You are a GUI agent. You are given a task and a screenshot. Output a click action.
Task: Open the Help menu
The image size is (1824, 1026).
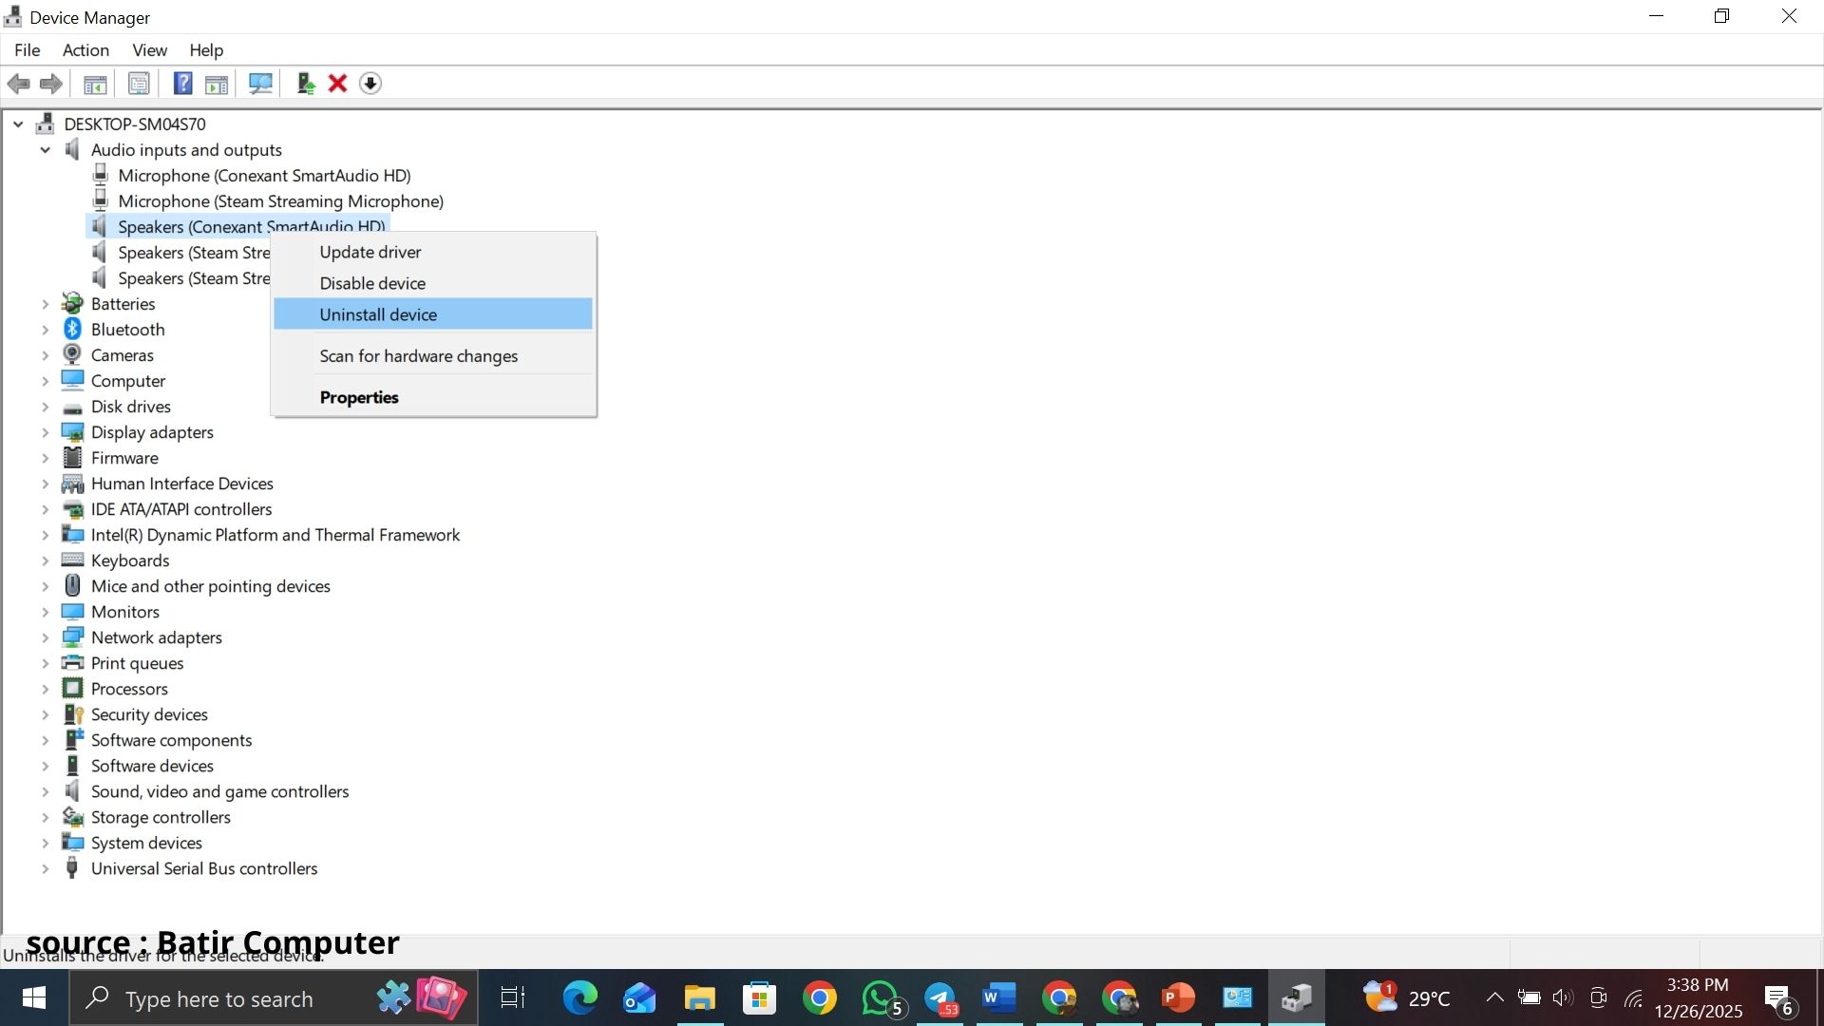click(206, 49)
